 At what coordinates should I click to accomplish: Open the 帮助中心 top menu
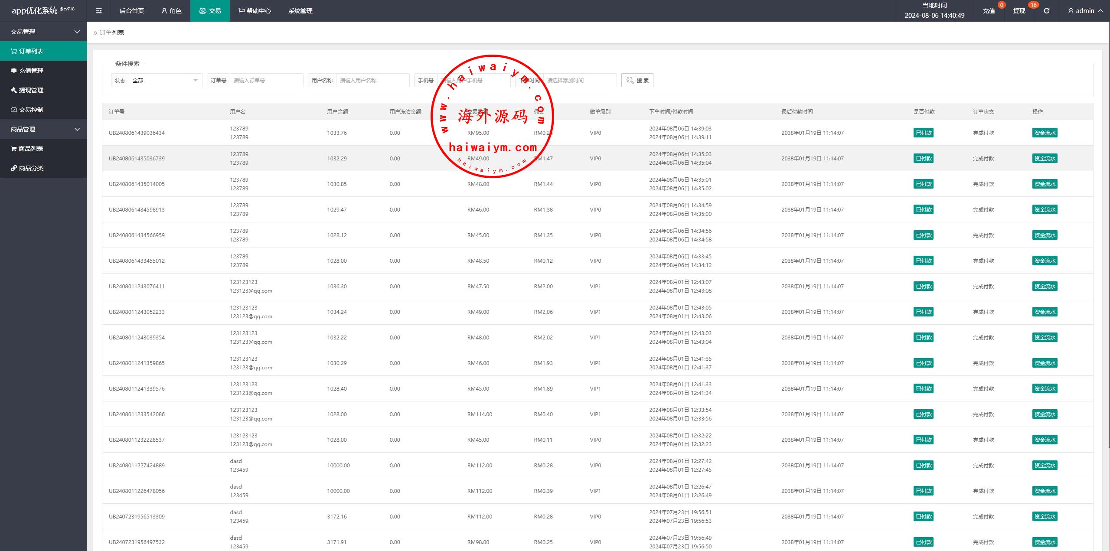[255, 11]
